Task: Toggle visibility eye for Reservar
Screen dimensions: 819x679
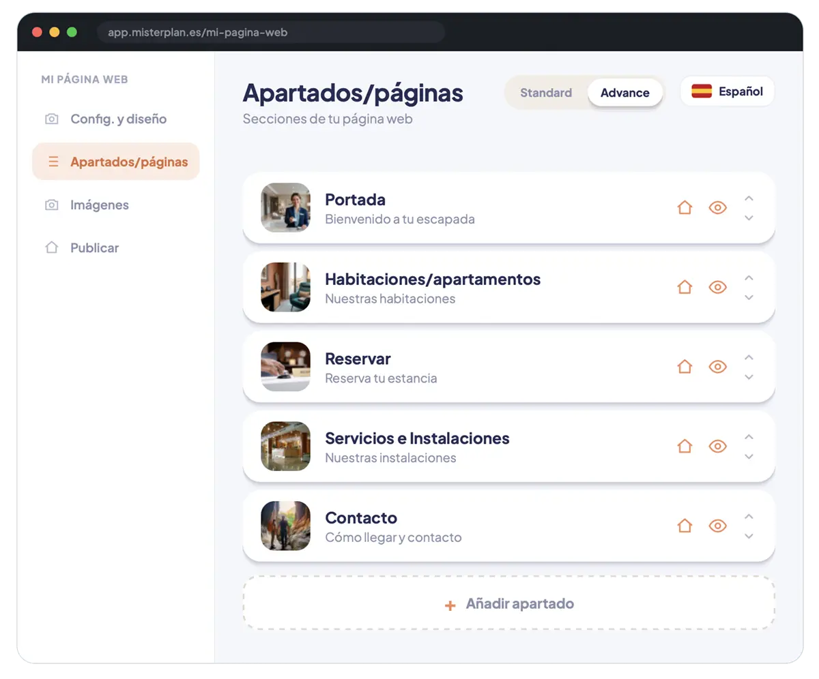Action: point(717,367)
